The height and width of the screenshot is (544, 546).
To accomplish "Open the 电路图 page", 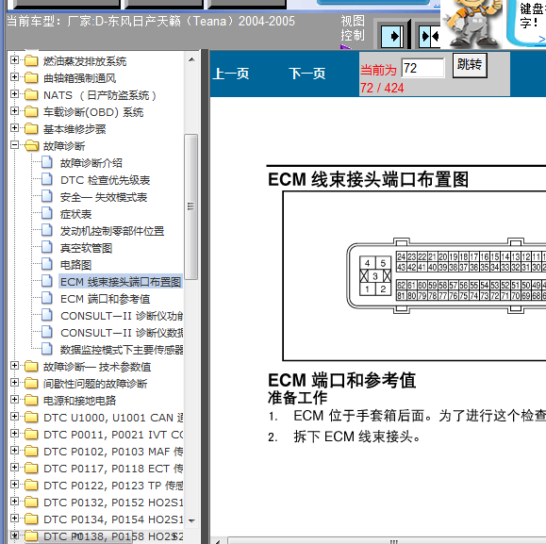I will point(75,265).
